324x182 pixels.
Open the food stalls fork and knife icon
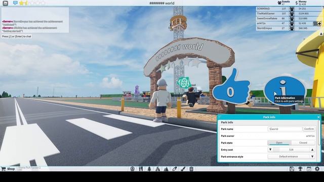[141, 169]
